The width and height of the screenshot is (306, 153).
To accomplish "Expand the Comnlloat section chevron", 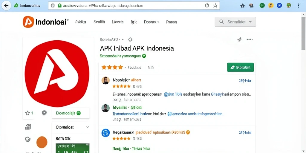I will pos(88,127).
